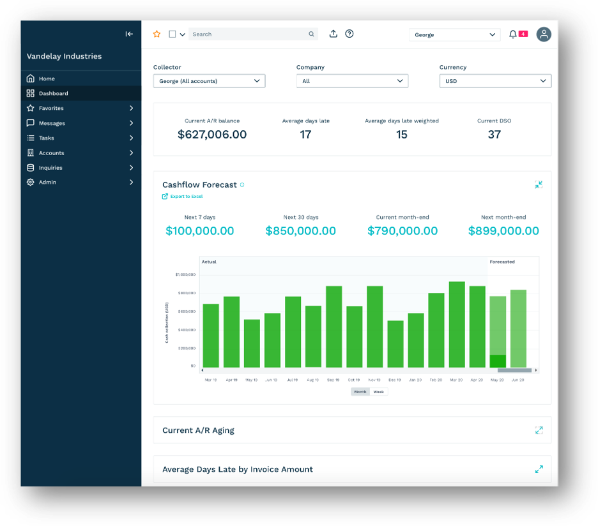Click the favorites star next to search bar

[157, 34]
